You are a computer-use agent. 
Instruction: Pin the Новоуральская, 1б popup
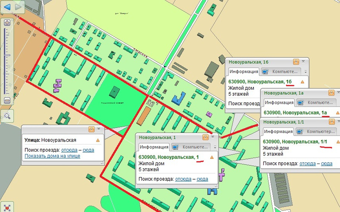tap(296, 62)
